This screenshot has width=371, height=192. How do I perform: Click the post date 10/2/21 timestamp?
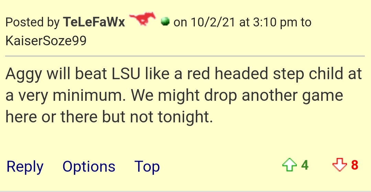coord(213,22)
